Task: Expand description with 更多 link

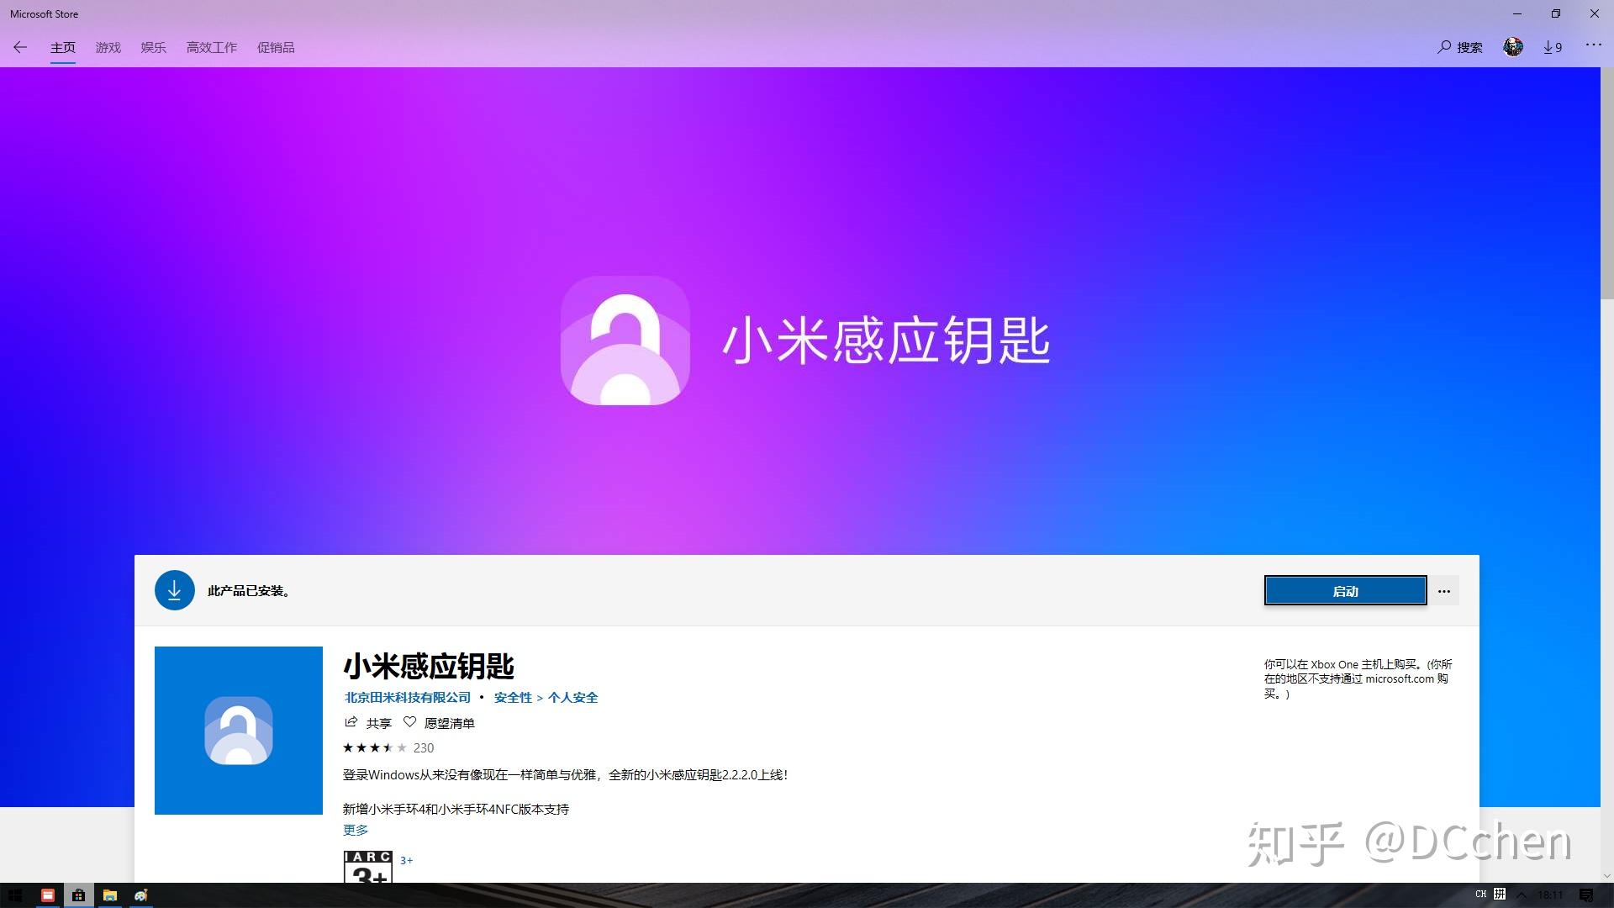Action: coord(356,831)
